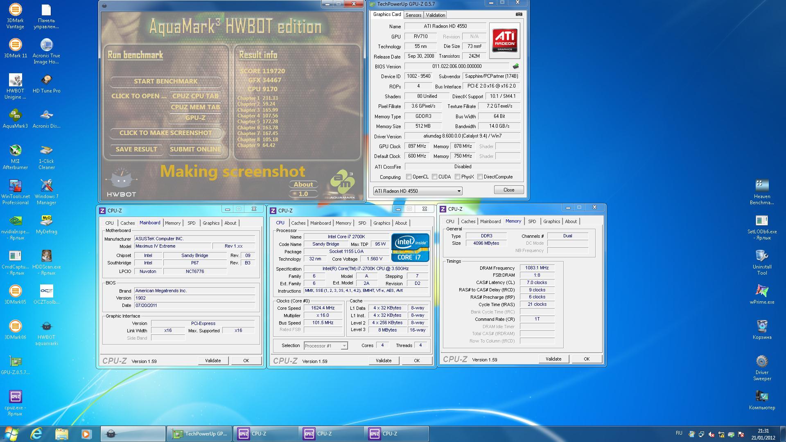Select Caches tab in Mainboard CPU-Z window
The image size is (786, 442).
(127, 223)
